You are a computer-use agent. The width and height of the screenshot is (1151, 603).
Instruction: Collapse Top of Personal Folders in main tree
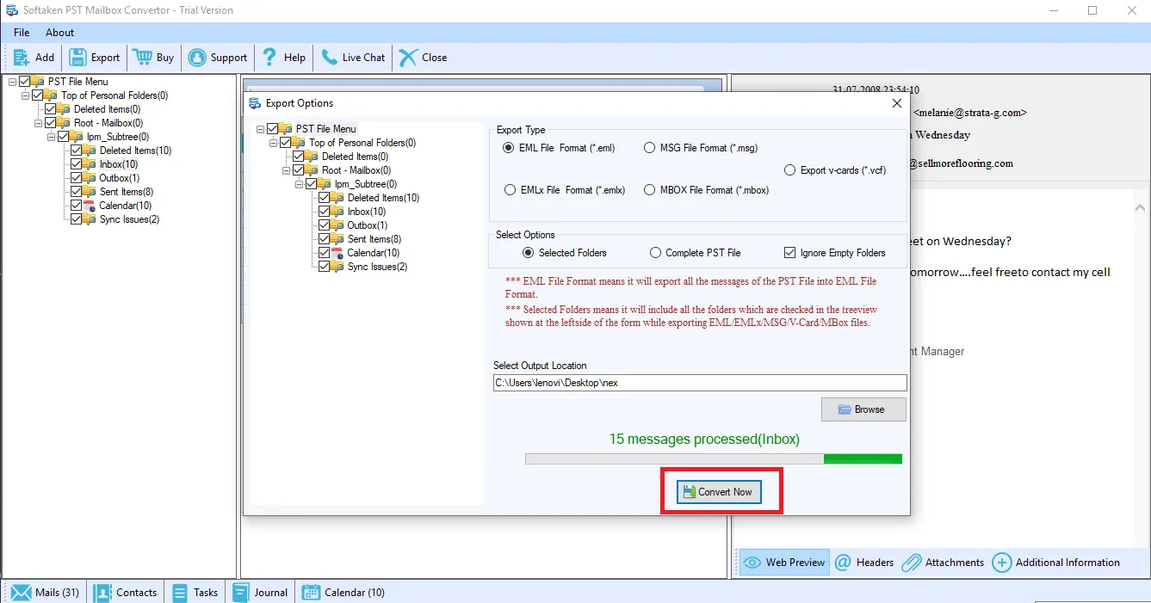pos(25,95)
